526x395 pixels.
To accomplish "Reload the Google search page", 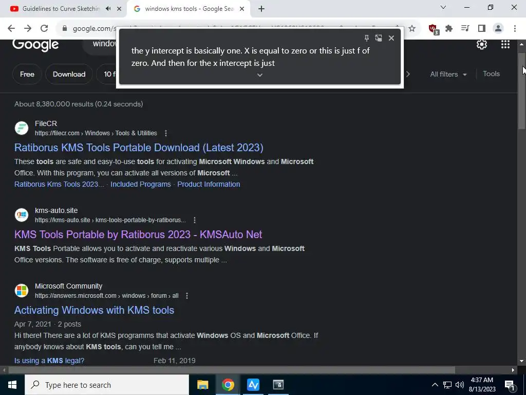I will (44, 29).
